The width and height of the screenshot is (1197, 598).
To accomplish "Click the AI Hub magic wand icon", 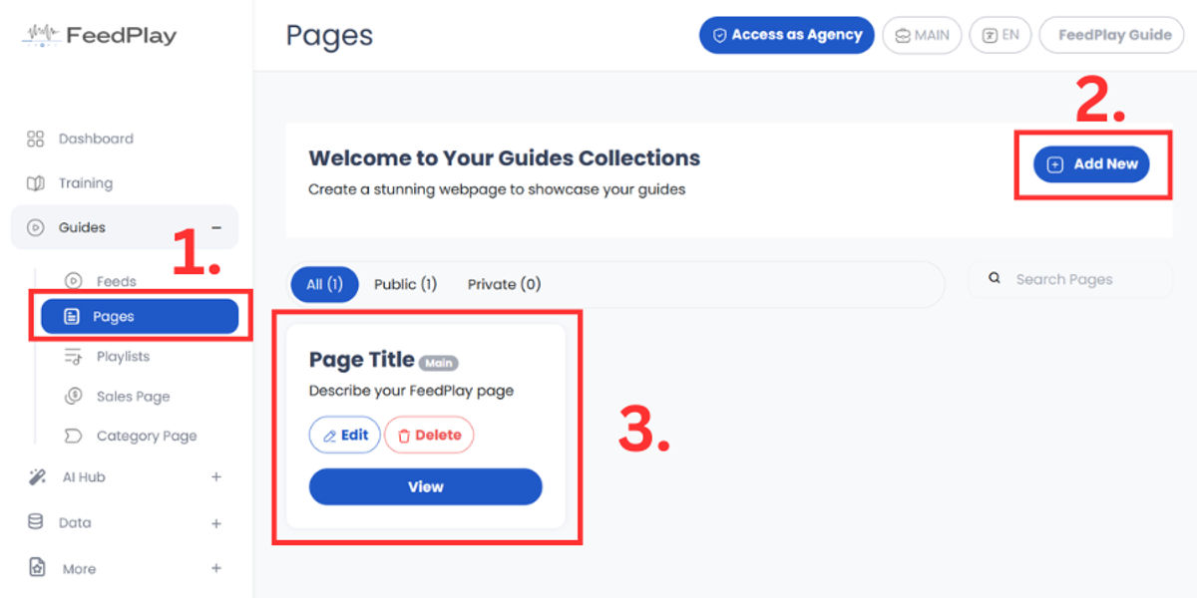I will click(x=36, y=477).
